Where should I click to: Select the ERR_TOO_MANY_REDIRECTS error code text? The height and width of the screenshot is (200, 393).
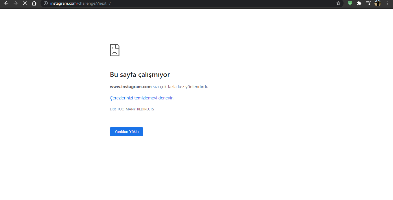(x=132, y=109)
